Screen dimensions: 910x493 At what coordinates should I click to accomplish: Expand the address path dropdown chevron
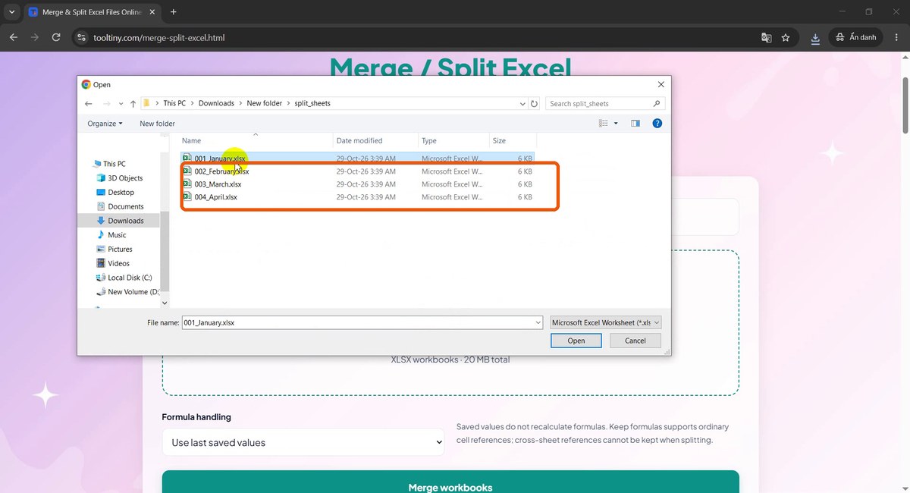[522, 104]
